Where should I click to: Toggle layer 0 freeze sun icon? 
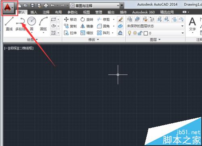click(135, 33)
